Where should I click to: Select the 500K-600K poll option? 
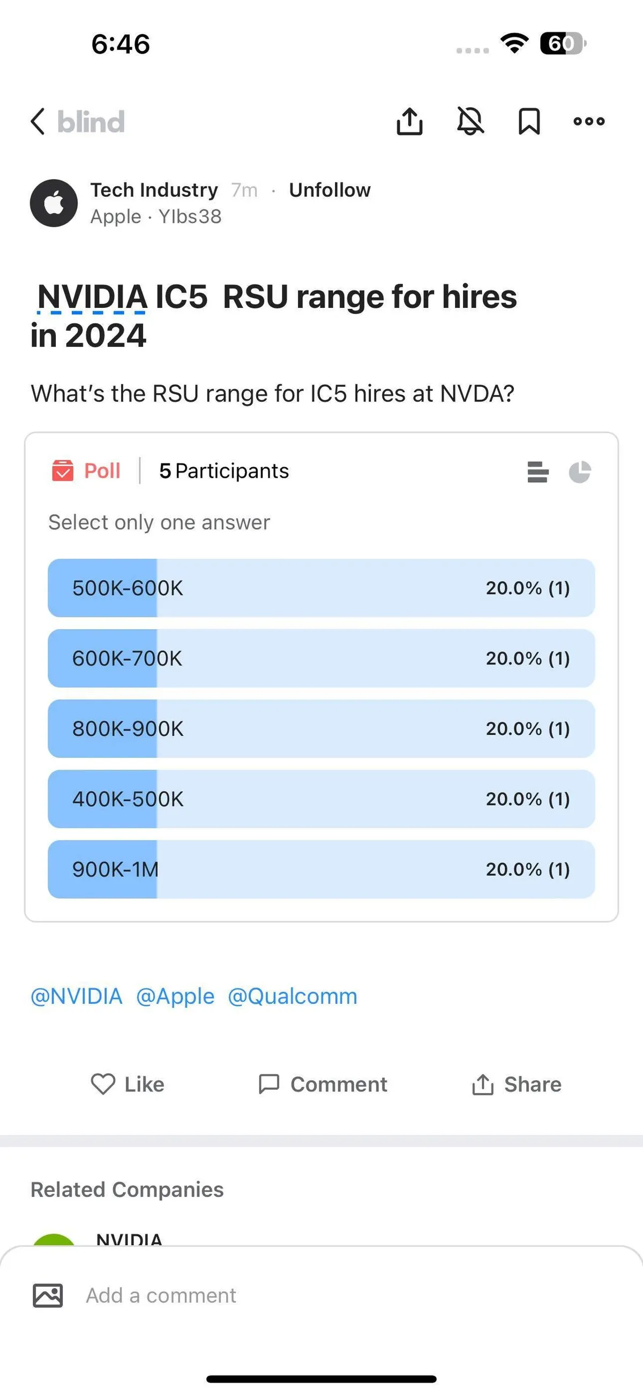coord(321,588)
